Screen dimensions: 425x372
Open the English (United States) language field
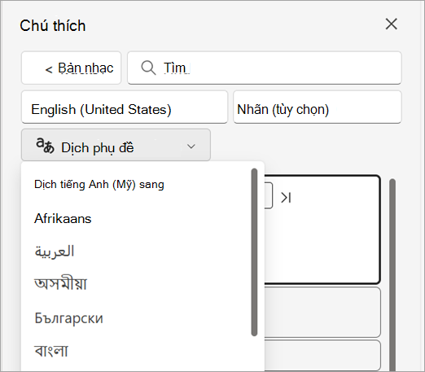click(x=125, y=107)
